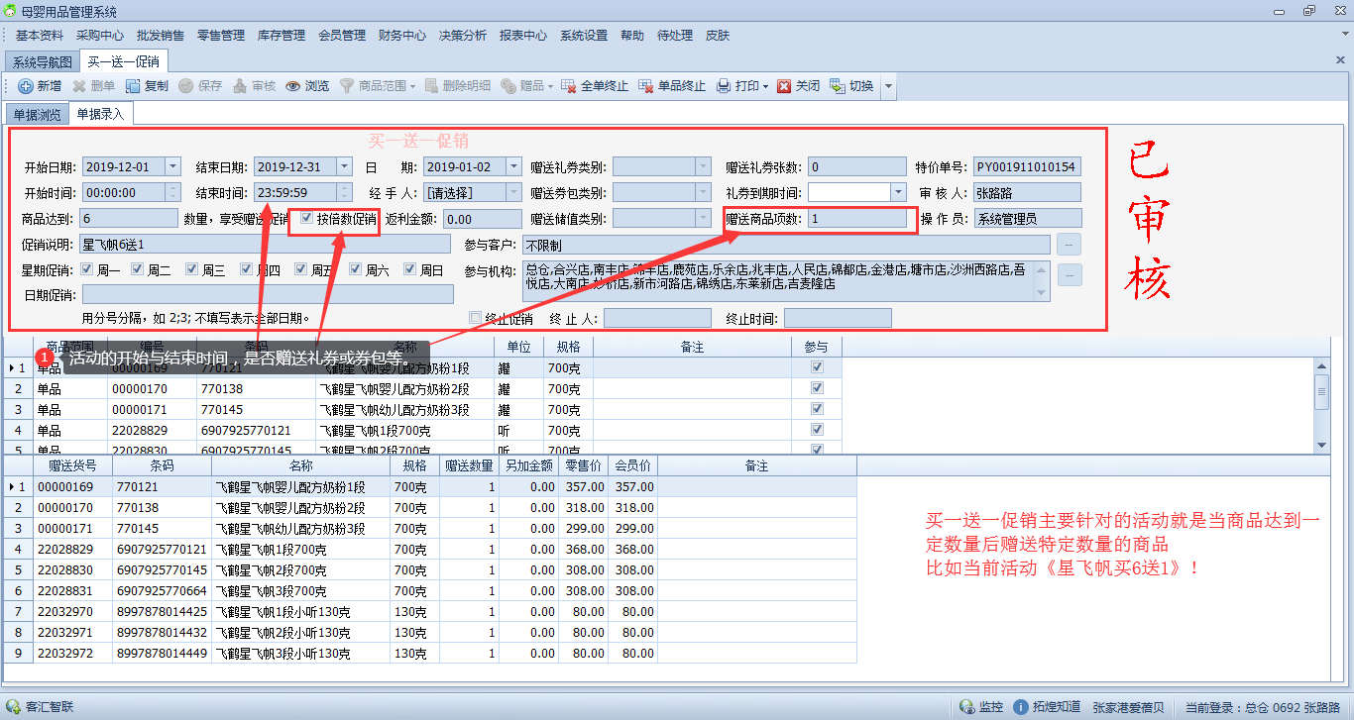Toggle the 周三 checkbox
Image resolution: width=1354 pixels, height=720 pixels.
(192, 268)
